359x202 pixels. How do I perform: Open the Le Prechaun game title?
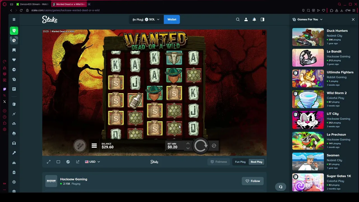336,134
